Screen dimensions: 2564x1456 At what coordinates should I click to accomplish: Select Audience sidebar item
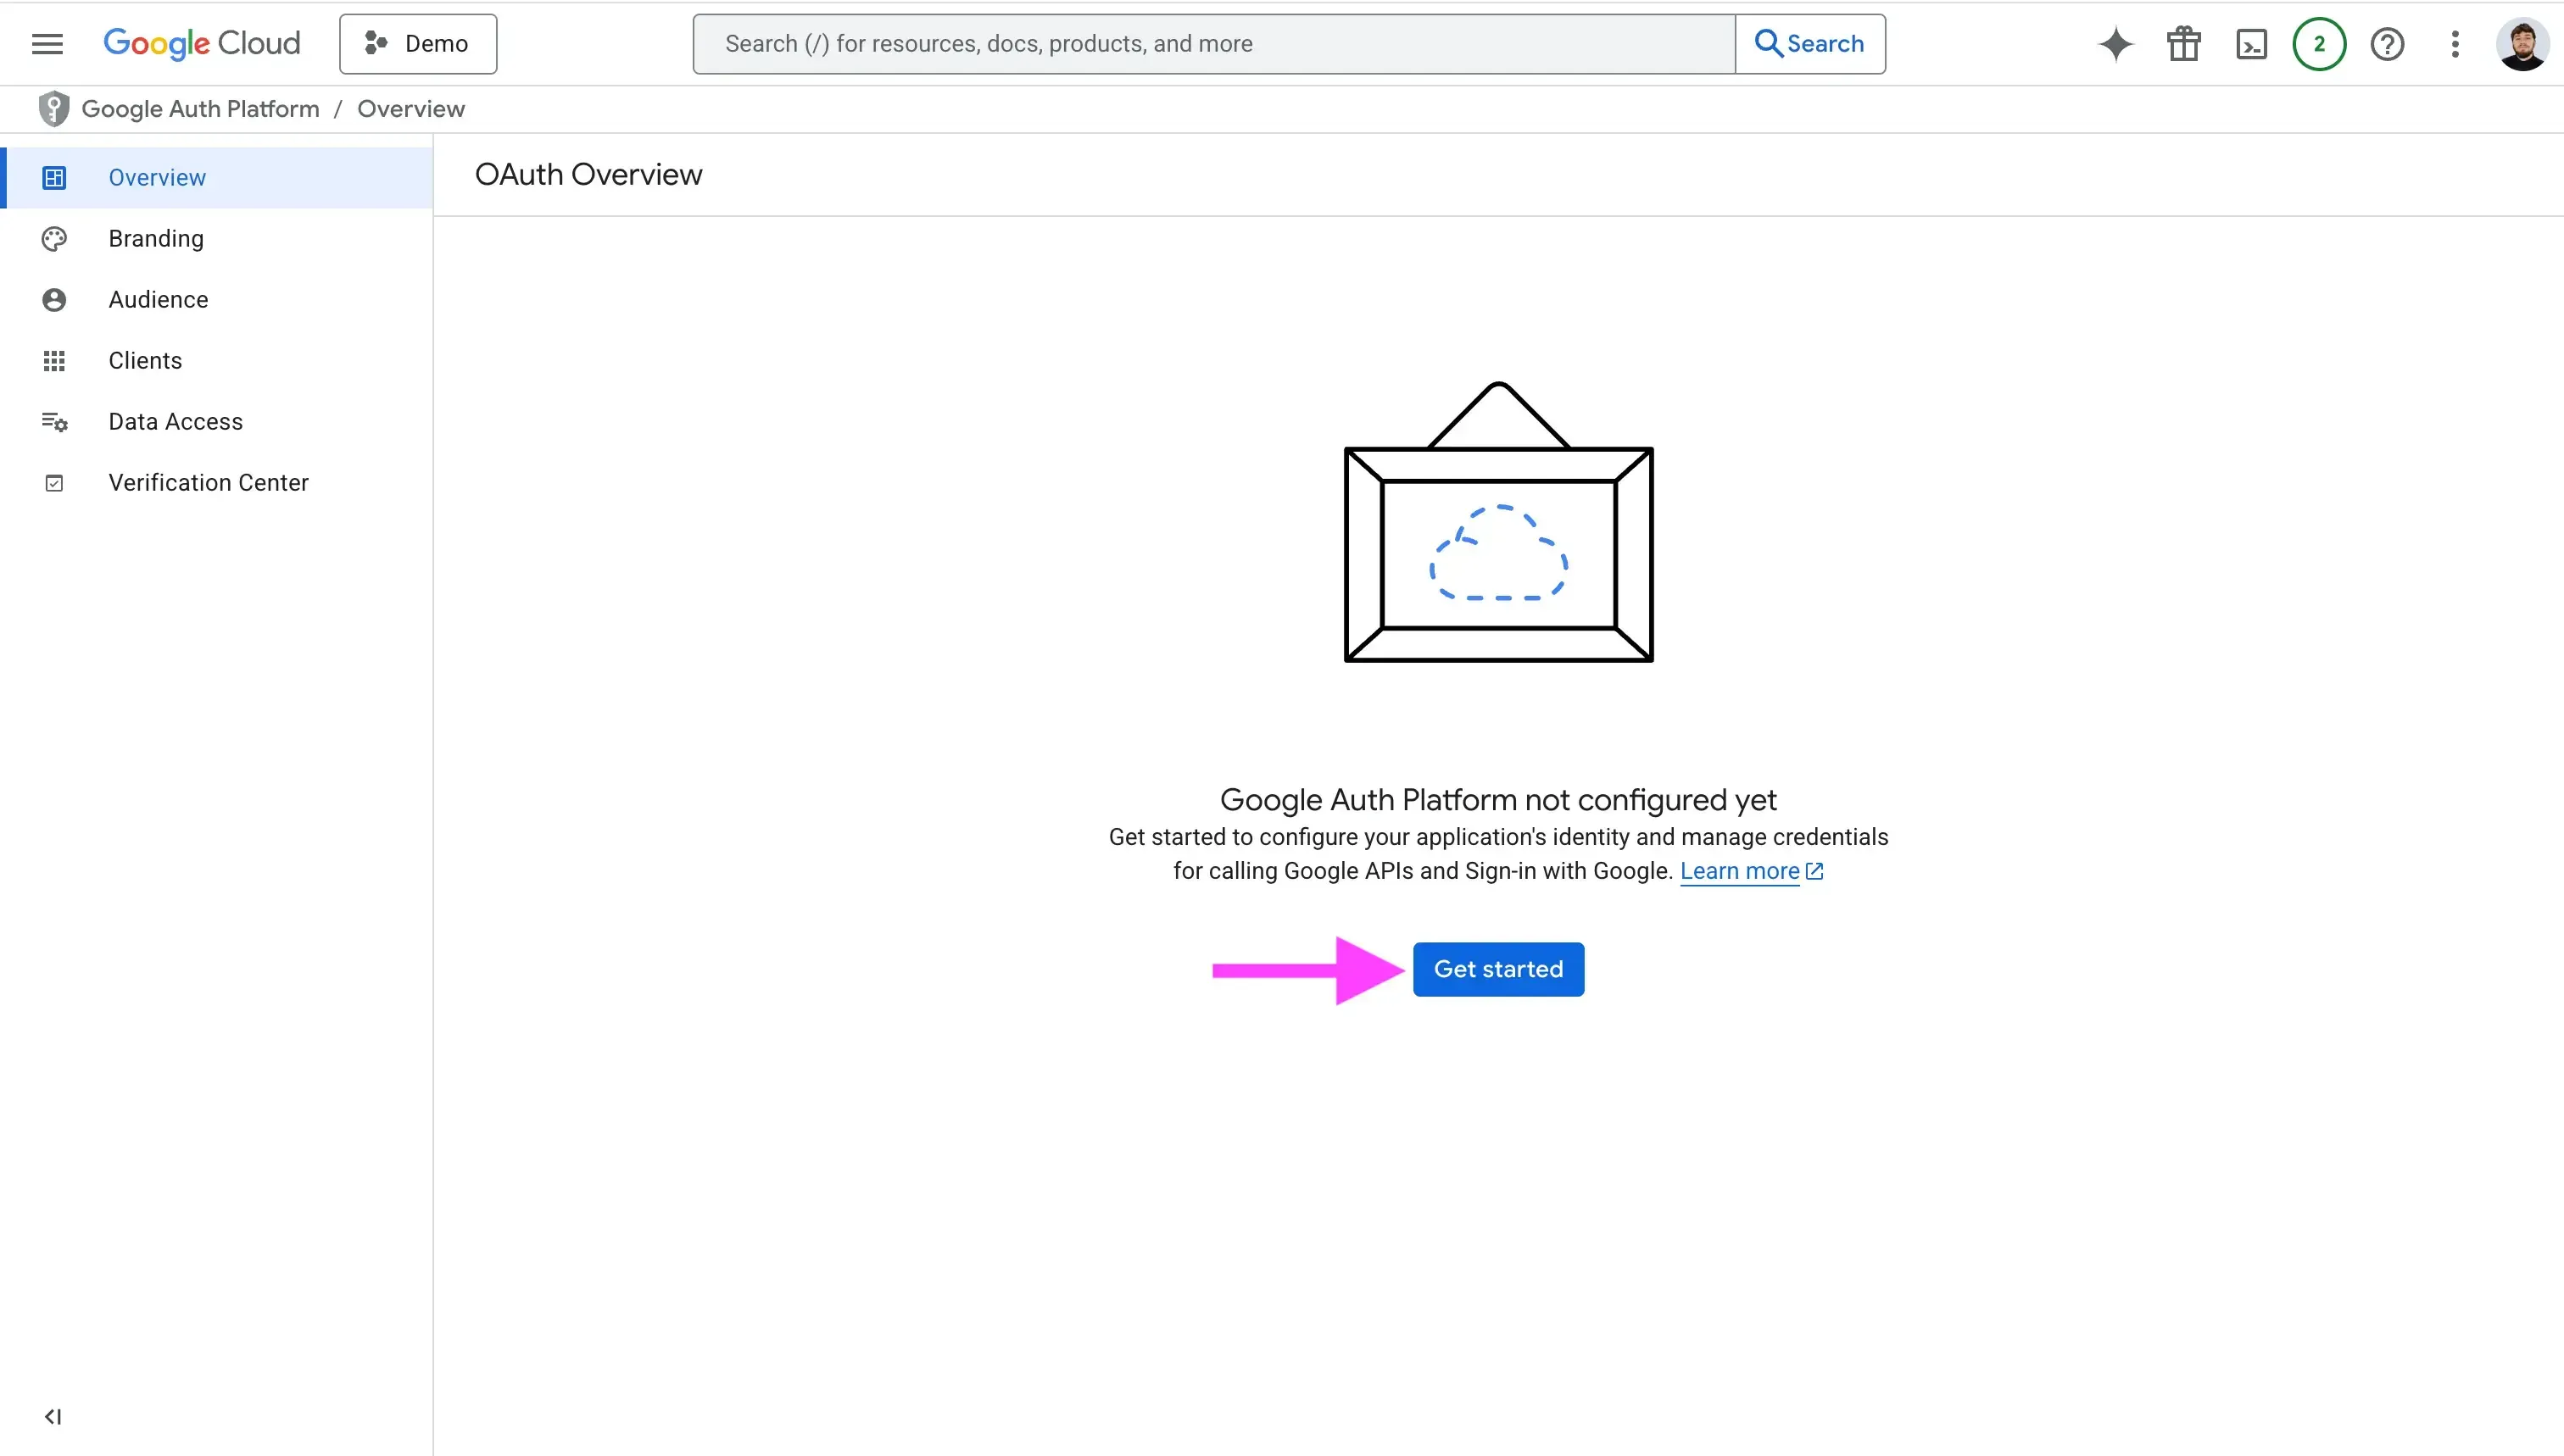click(158, 300)
